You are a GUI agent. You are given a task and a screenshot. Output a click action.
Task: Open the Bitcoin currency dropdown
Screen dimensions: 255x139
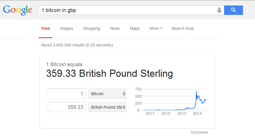pos(107,94)
